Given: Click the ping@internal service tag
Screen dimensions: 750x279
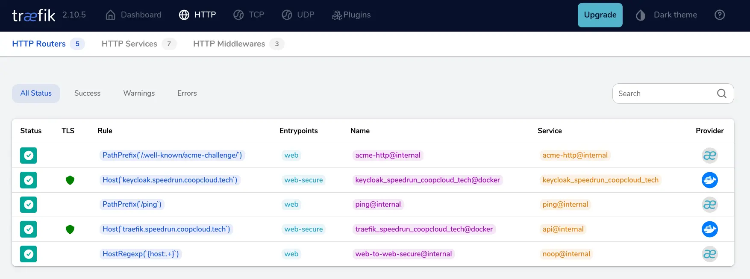Looking at the screenshot, I should [x=565, y=204].
